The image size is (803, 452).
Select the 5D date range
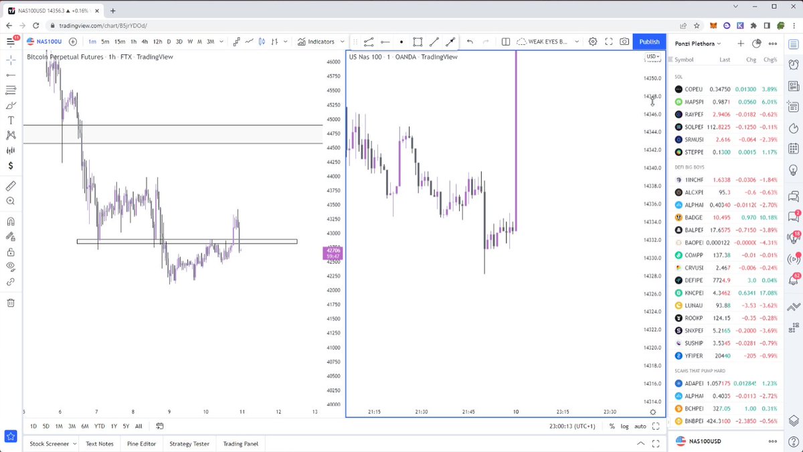(x=46, y=426)
